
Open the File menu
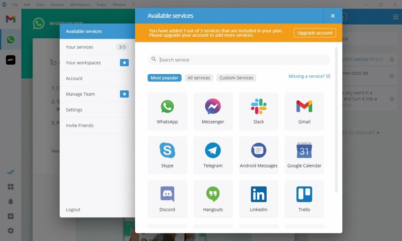pos(15,5)
